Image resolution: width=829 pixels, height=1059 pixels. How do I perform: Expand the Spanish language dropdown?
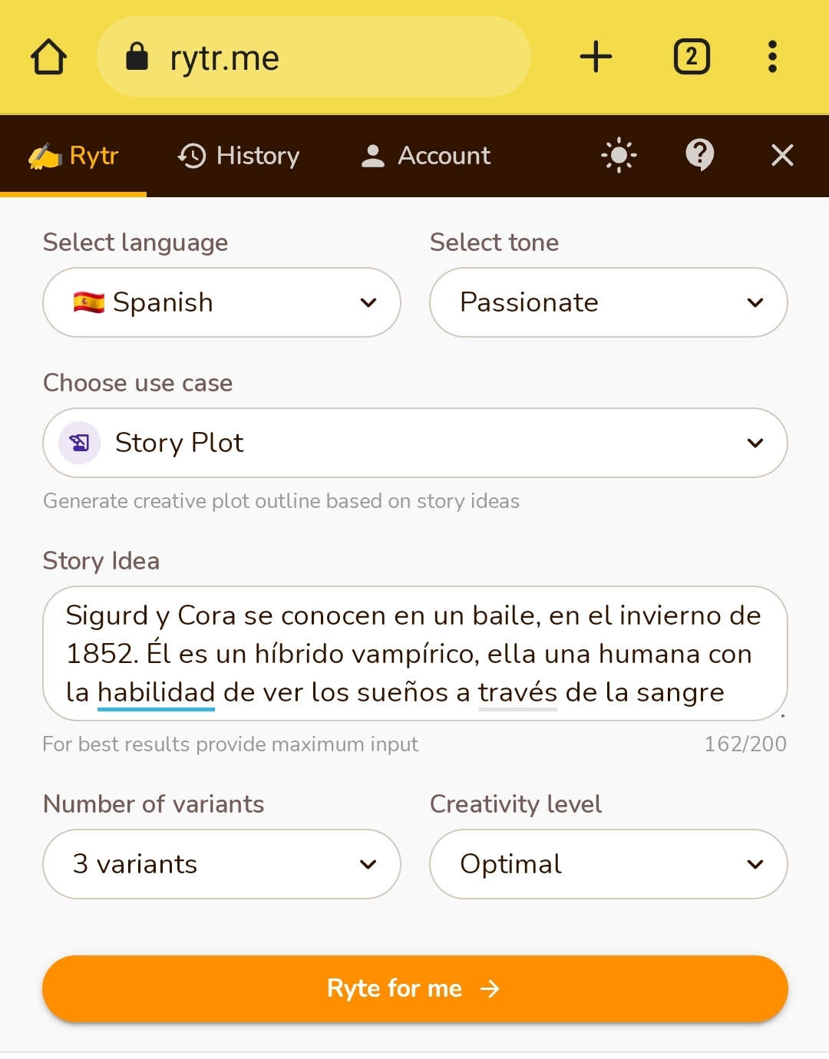tap(222, 302)
